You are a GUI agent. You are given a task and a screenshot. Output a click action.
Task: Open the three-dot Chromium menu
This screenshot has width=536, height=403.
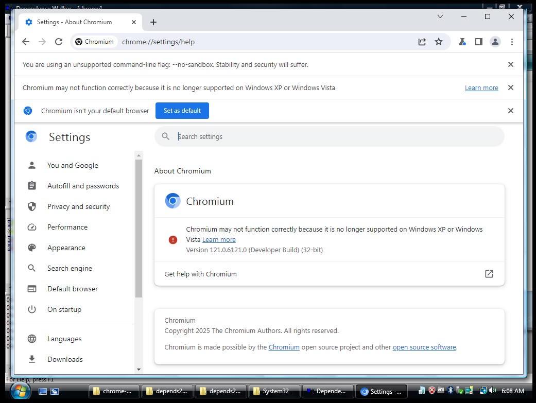(x=511, y=42)
